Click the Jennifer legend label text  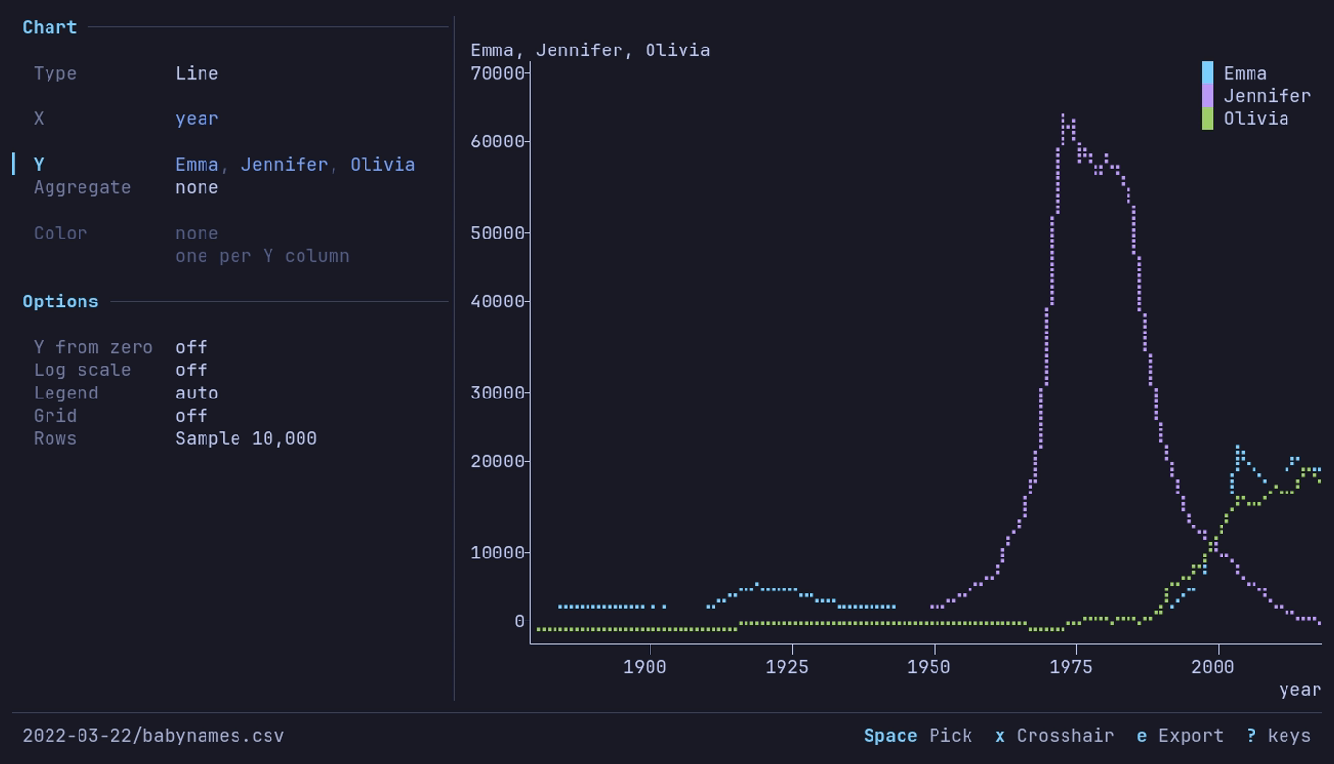pyautogui.click(x=1267, y=95)
